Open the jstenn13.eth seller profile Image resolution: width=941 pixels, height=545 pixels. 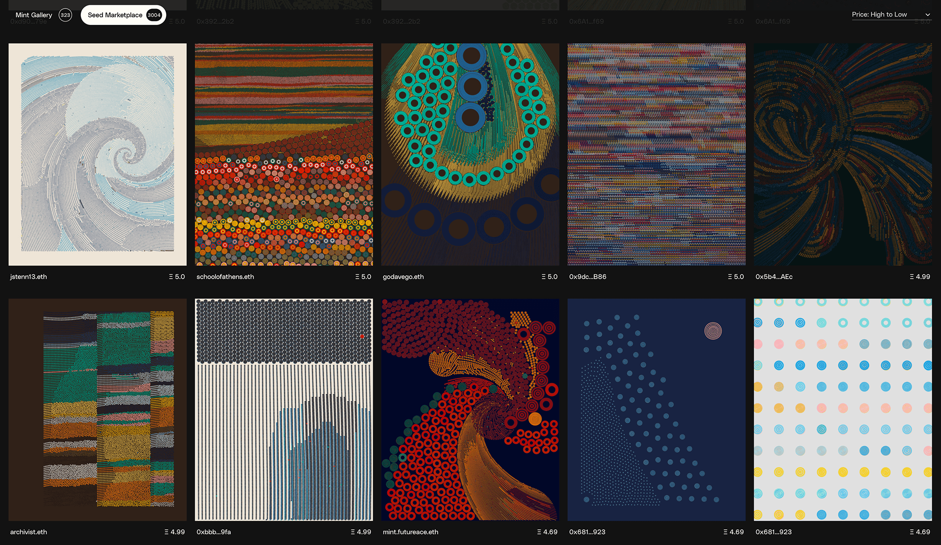point(29,277)
